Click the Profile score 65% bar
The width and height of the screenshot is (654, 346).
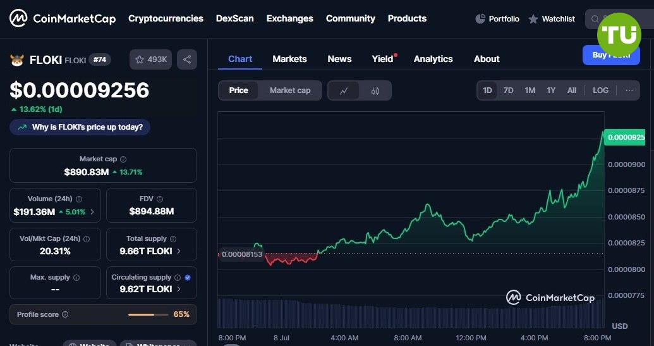point(148,314)
